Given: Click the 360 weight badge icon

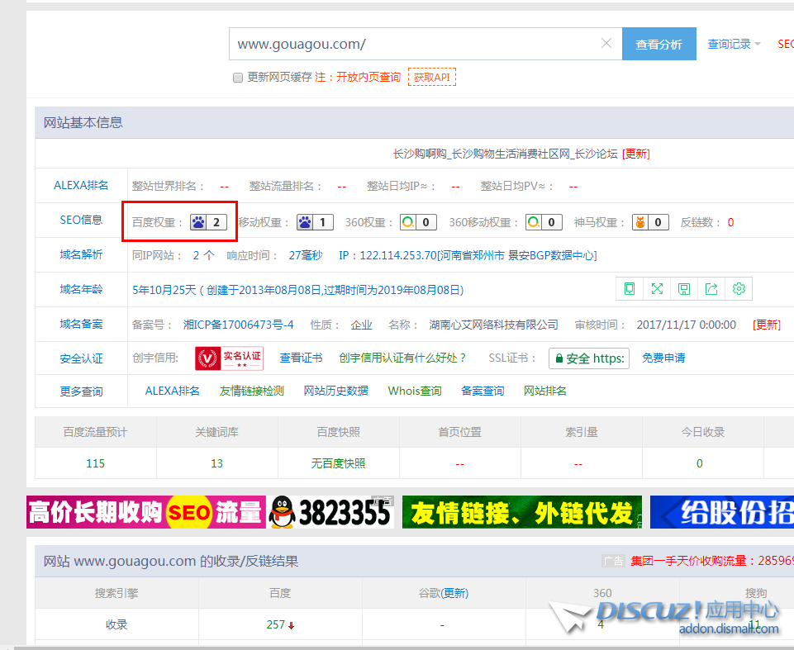Looking at the screenshot, I should [x=418, y=222].
